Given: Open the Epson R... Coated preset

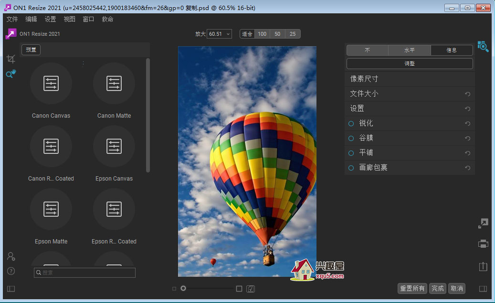Looking at the screenshot, I should (x=114, y=210).
